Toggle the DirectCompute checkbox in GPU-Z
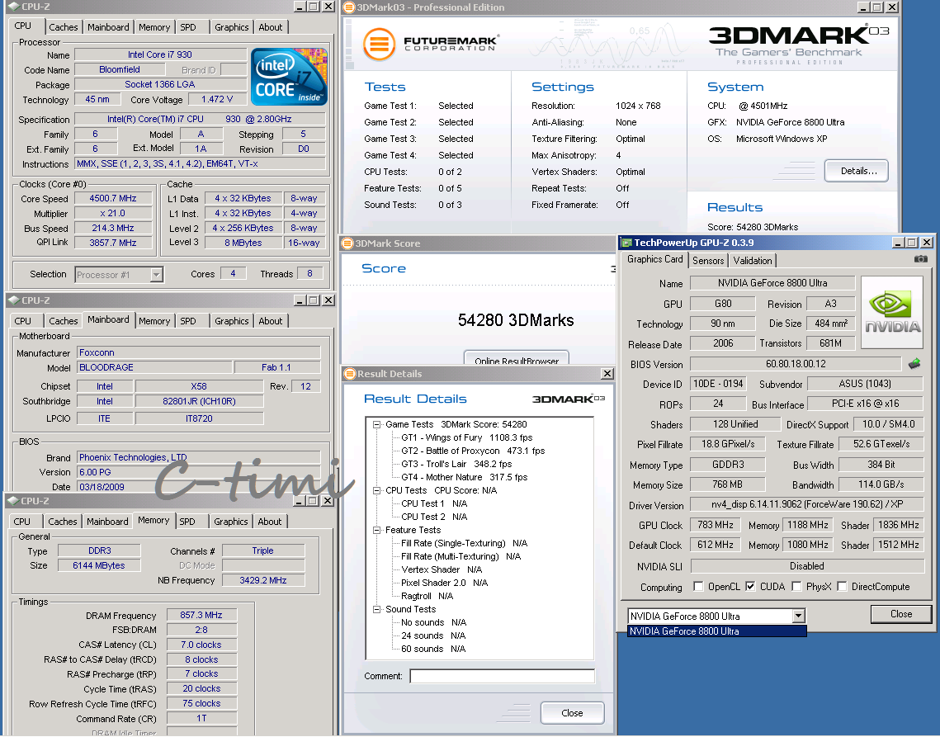 pyautogui.click(x=842, y=587)
